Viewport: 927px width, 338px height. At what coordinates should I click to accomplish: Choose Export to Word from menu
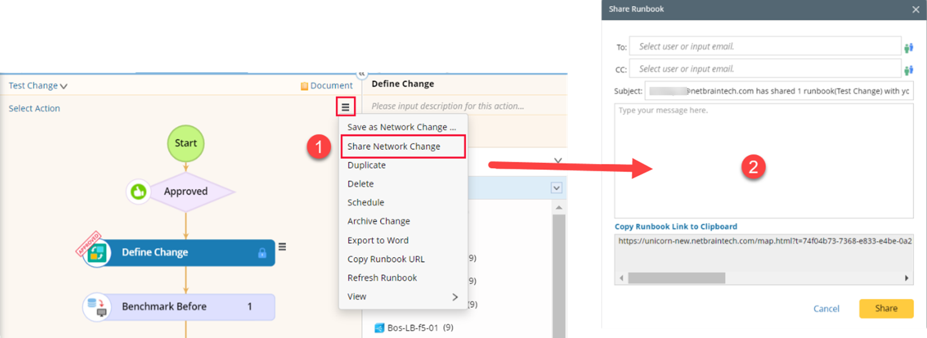[x=378, y=240]
